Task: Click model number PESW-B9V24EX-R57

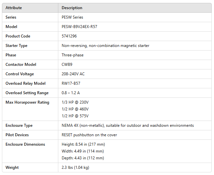Action: pyautogui.click(x=79, y=27)
